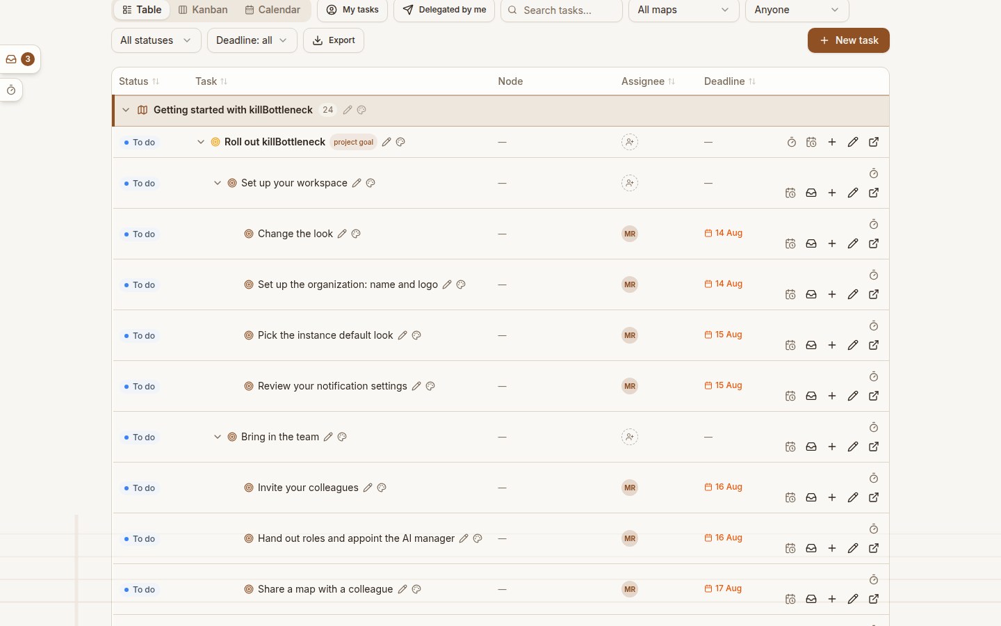Switch to Table view tab
The height and width of the screenshot is (626, 1001).
point(142,10)
